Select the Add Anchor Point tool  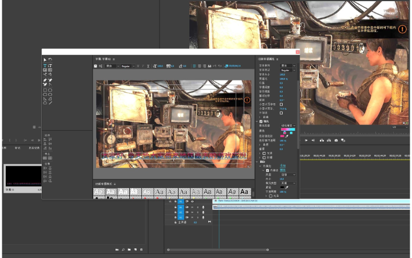tap(45, 84)
